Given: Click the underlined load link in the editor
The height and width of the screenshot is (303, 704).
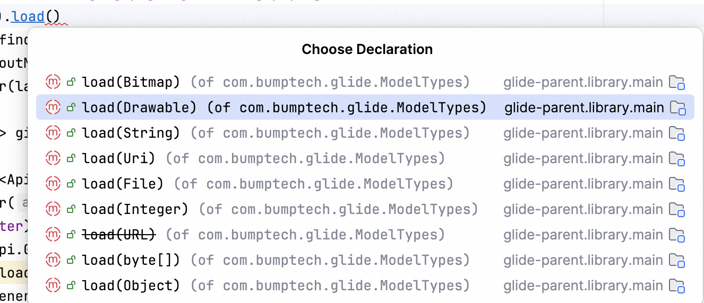Looking at the screenshot, I should pyautogui.click(x=28, y=17).
